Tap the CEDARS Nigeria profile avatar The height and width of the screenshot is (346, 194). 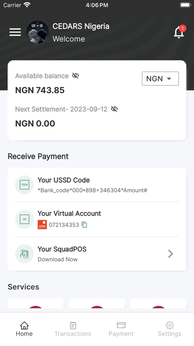pyautogui.click(x=38, y=32)
